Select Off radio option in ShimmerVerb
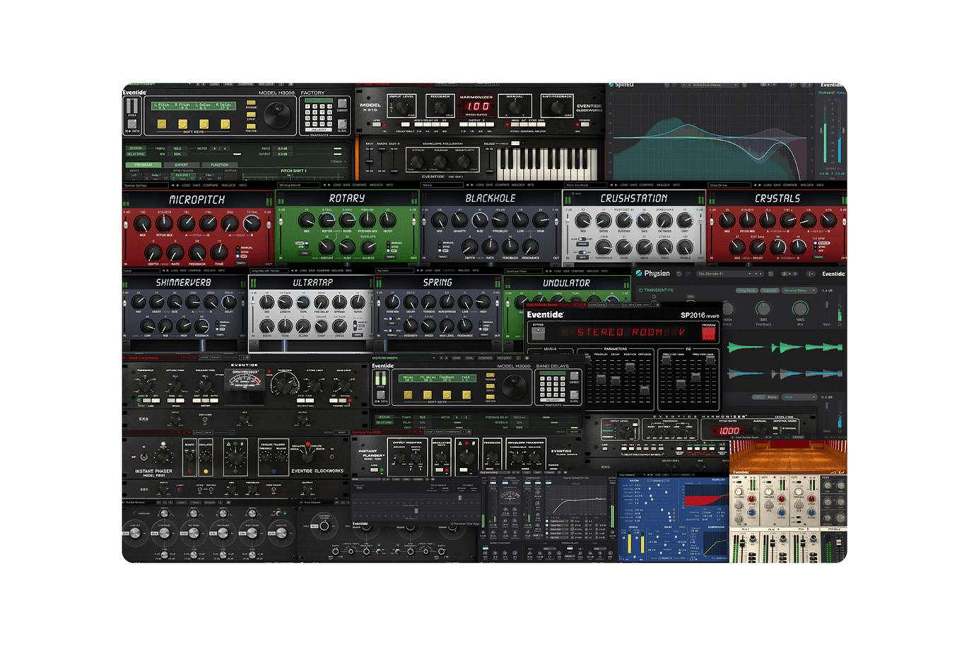 pyautogui.click(x=217, y=329)
